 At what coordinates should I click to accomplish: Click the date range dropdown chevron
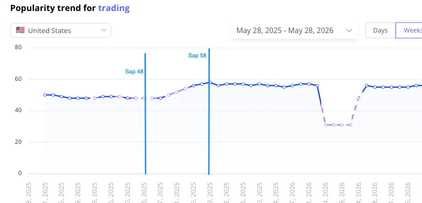[x=349, y=30]
